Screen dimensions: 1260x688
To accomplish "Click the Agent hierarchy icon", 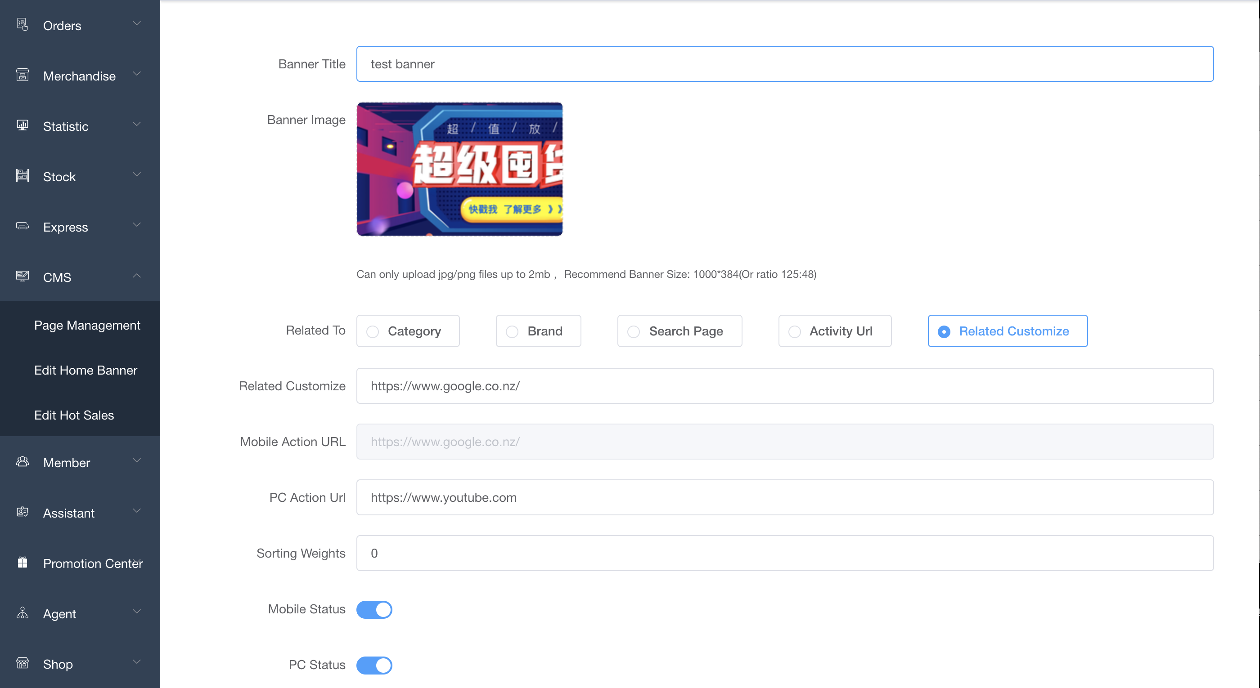I will (x=22, y=613).
